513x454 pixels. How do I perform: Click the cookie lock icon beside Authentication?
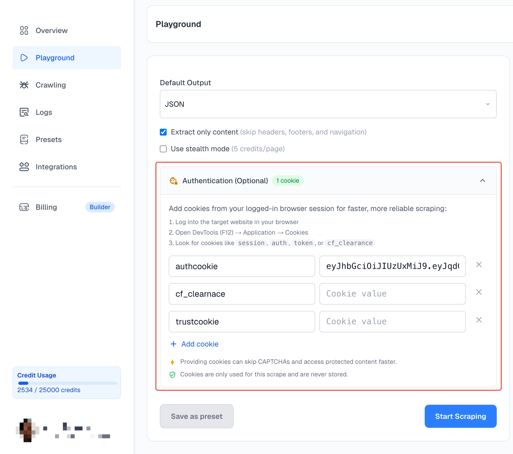click(x=173, y=181)
